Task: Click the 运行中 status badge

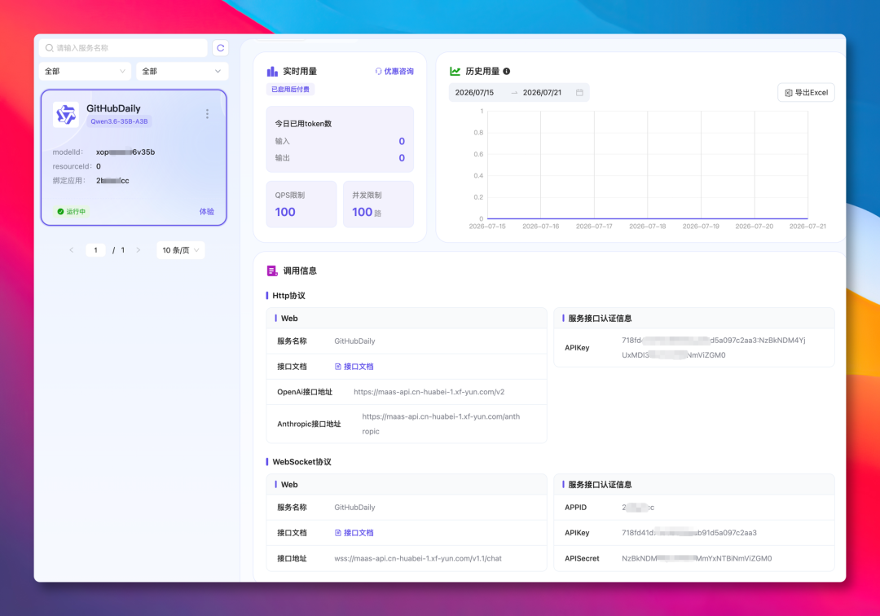Action: 71,212
